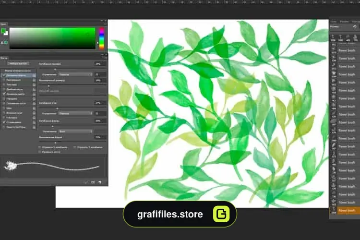Select the orange highlighted flower brush preset
The image size is (360, 240).
[345, 210]
